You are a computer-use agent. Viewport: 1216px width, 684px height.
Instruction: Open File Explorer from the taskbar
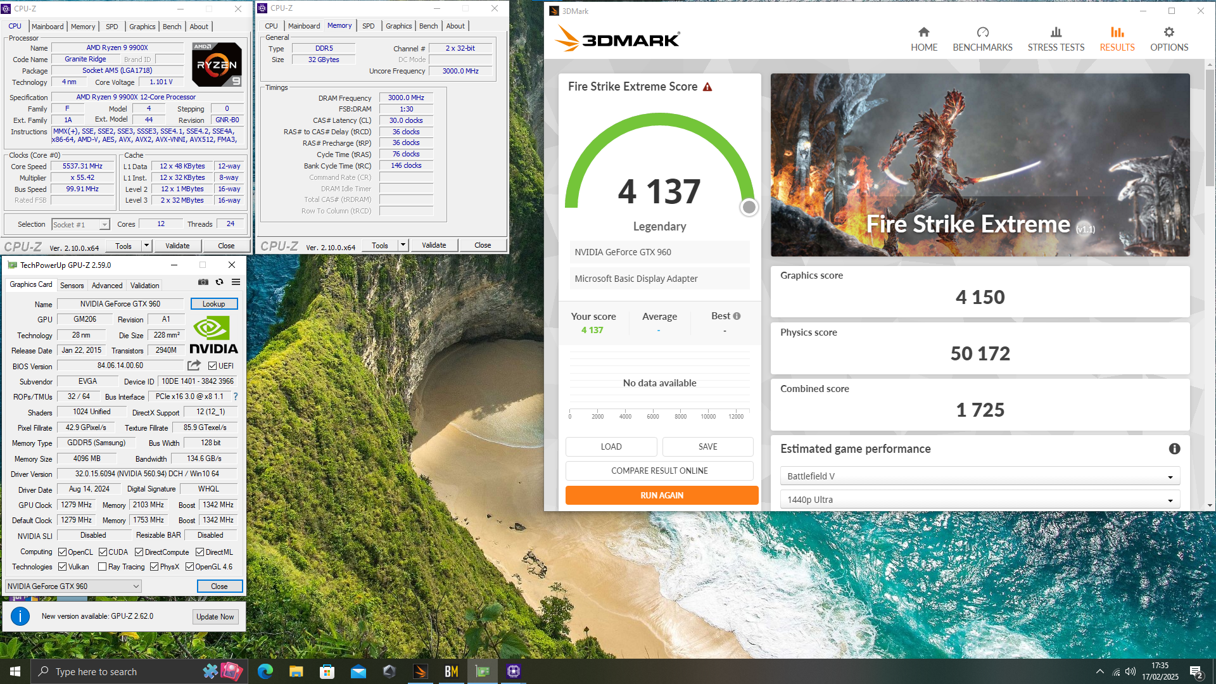(296, 671)
